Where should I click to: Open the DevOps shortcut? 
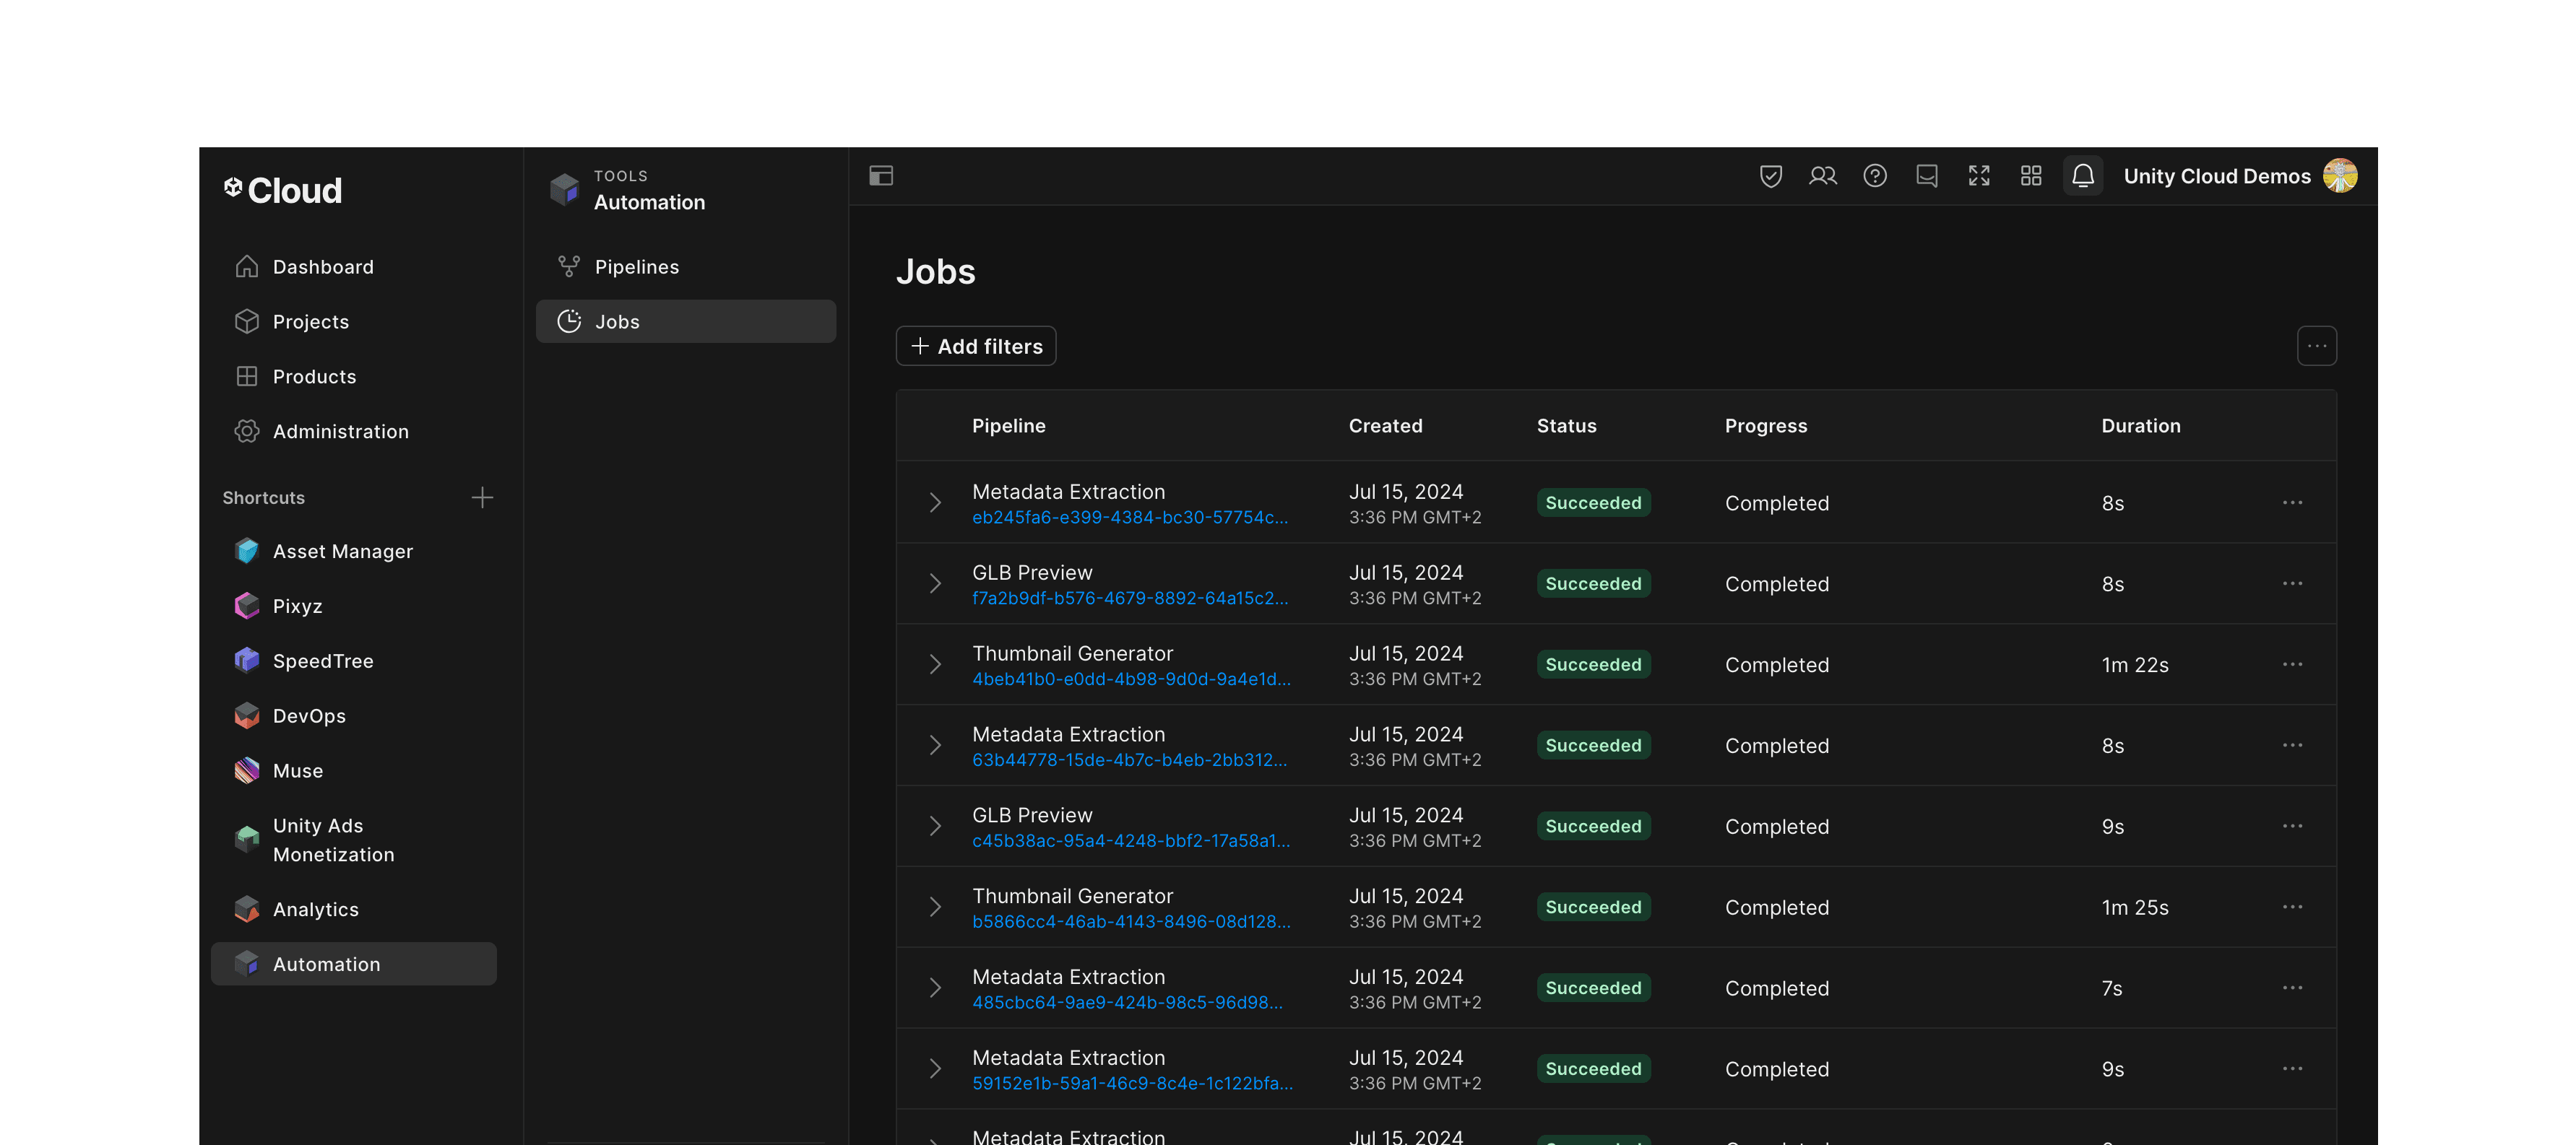click(x=310, y=715)
